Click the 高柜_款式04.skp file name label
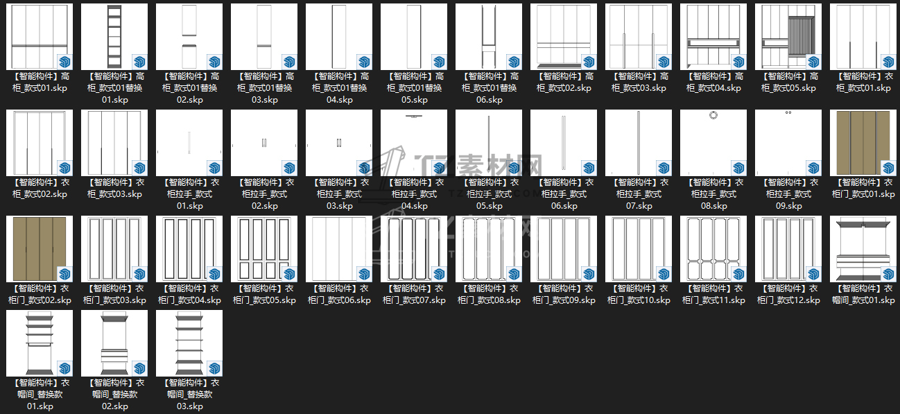900x414 pixels. click(x=713, y=82)
